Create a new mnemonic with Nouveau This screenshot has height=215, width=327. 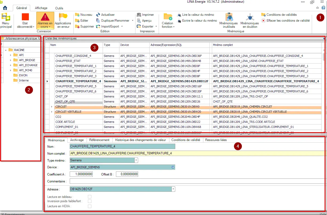point(84,15)
